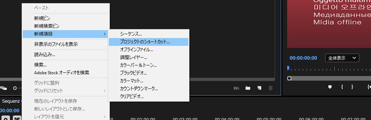Select プロジェクトのショートカット... in submenu
The height and width of the screenshot is (120, 371).
coord(148,41)
